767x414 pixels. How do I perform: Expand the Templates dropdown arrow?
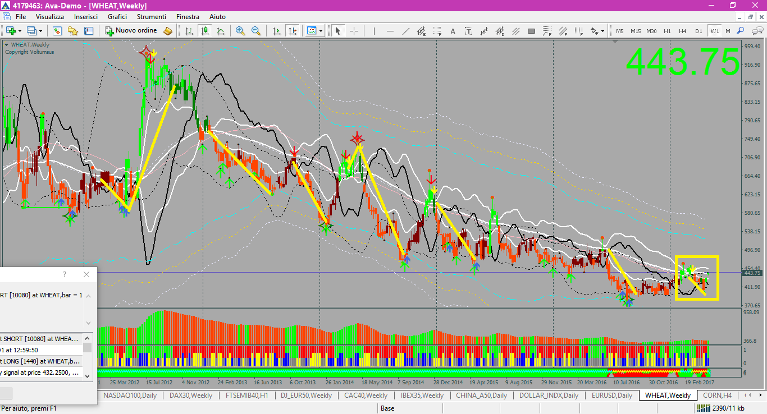click(x=321, y=31)
